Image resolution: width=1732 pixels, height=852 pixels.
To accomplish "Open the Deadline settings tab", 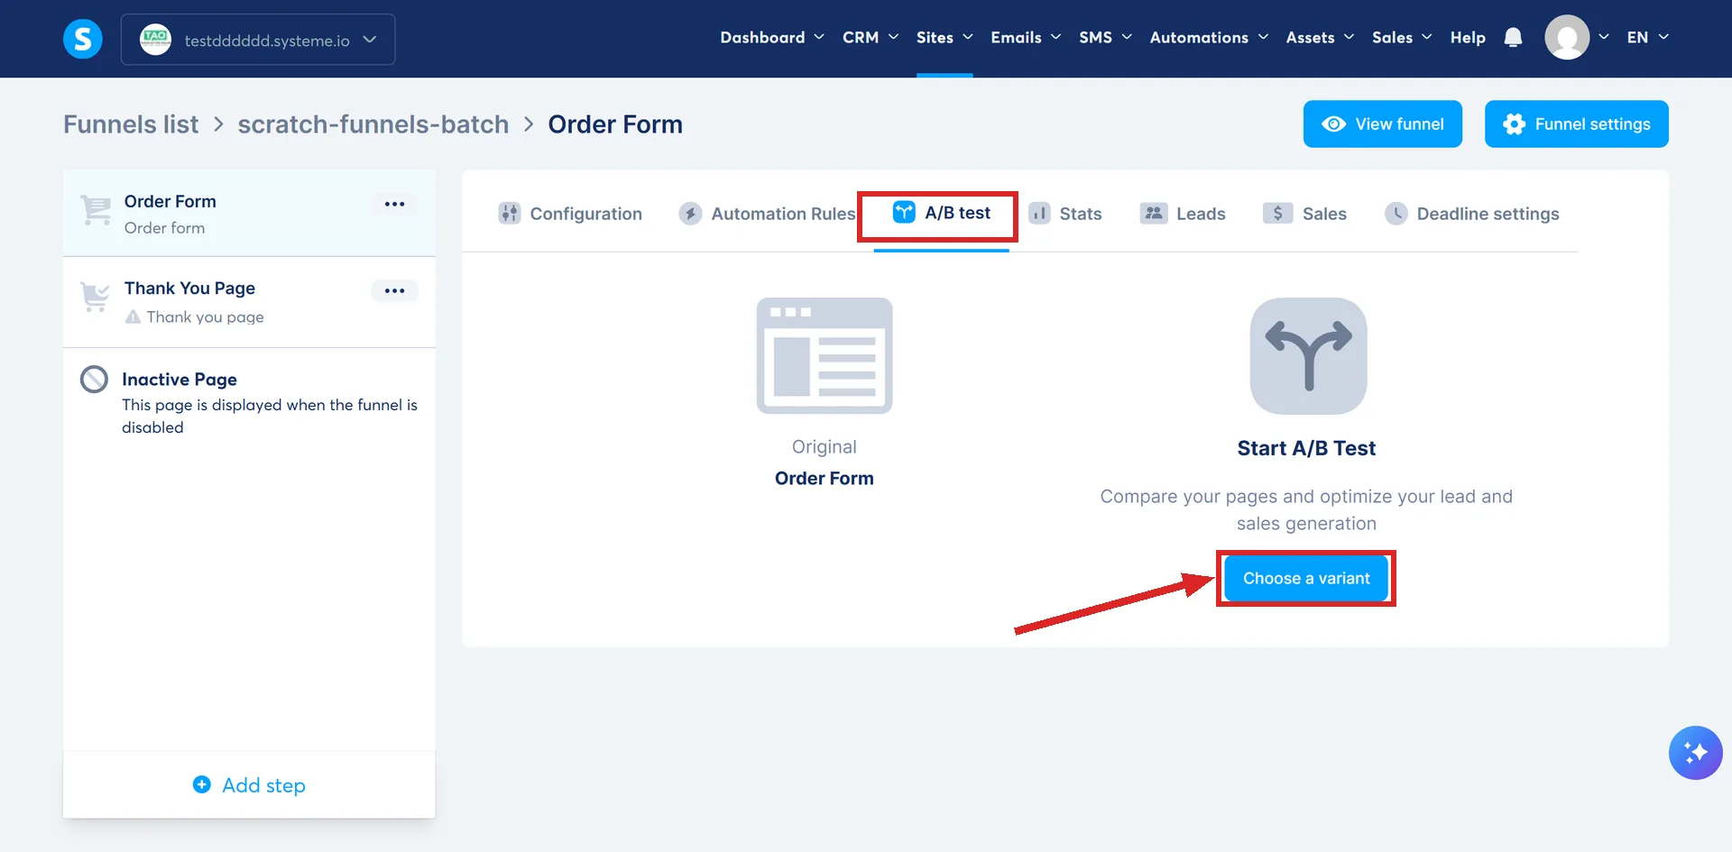I will click(x=1472, y=214).
